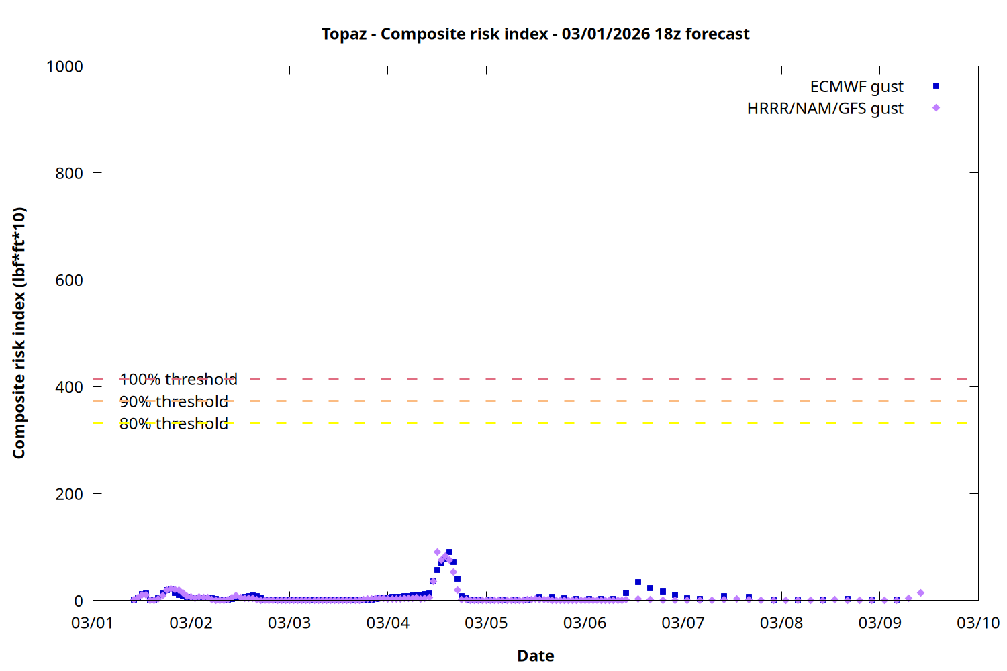Screen dimensions: 1007x671
Task: Select the 03/10 date tick label
Action: [977, 623]
